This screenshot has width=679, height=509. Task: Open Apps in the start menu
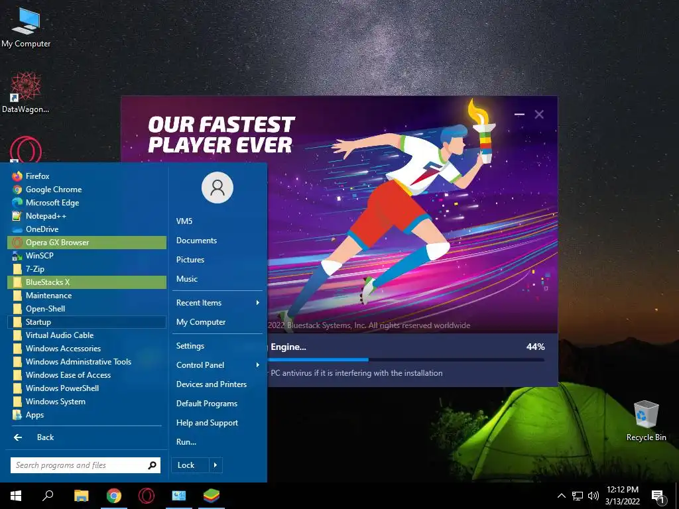coord(87,415)
